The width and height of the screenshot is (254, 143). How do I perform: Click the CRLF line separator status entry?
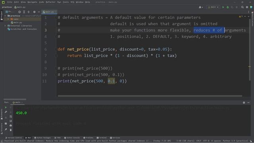[x=198, y=141]
